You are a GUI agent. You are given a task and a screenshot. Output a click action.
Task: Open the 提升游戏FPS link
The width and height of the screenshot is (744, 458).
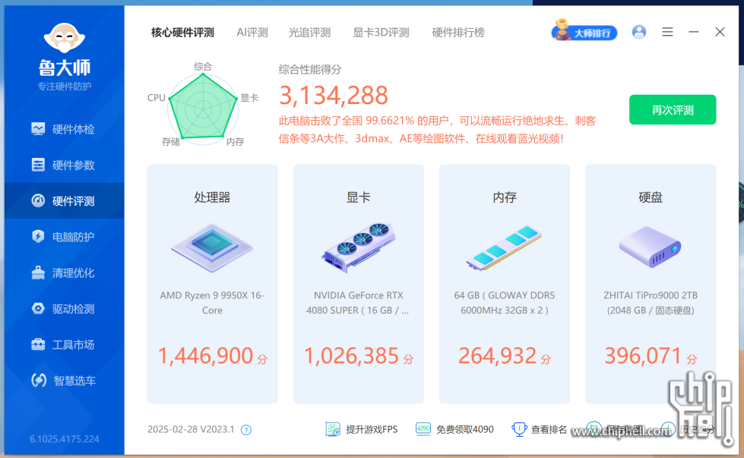372,430
